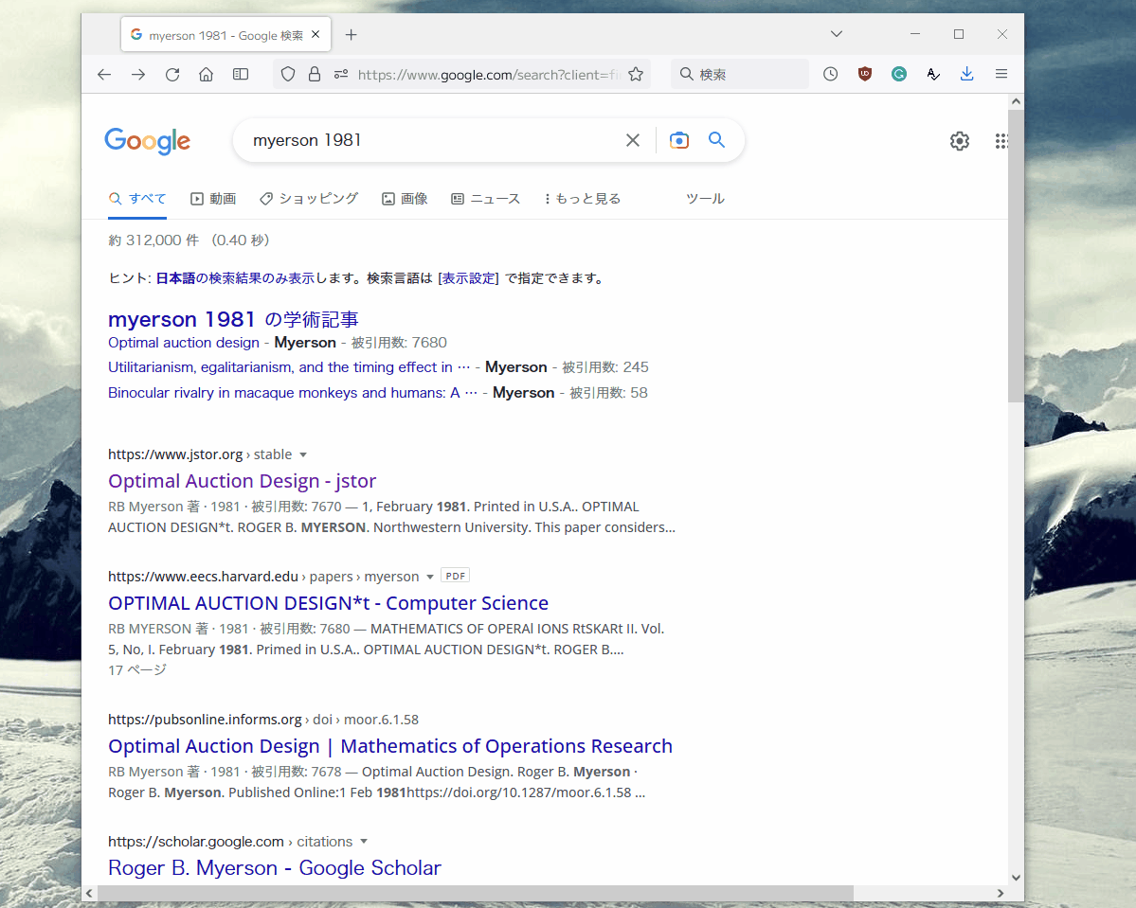Viewport: 1136px width, 908px height.
Task: Click 被引用数: 7680 next to Optimal auction design
Action: 399,343
